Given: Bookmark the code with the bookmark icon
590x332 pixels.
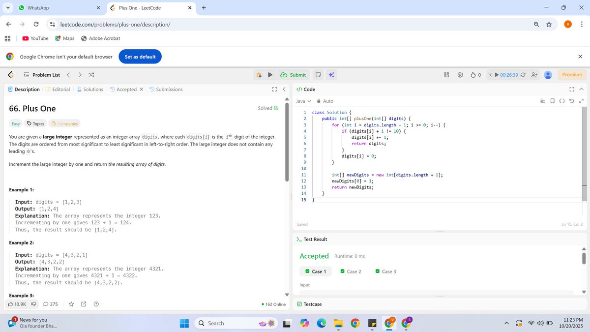Looking at the screenshot, I should [x=553, y=101].
